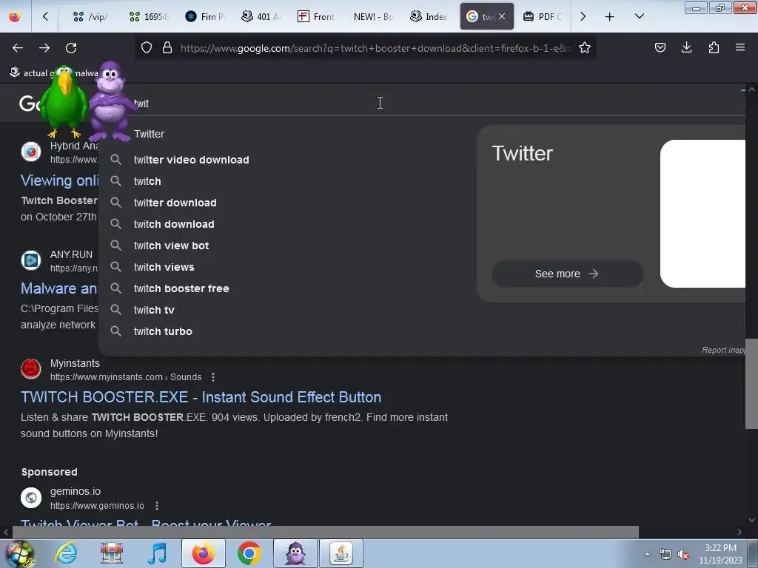Image resolution: width=758 pixels, height=568 pixels.
Task: Go back one page
Action: [x=18, y=48]
